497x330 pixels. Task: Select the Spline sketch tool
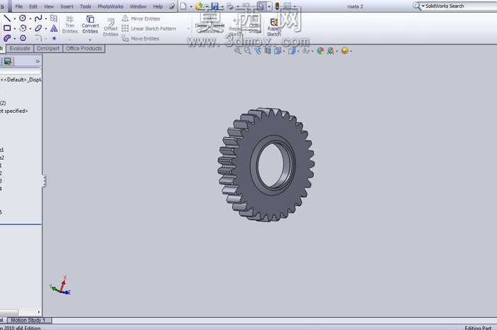pos(38,18)
